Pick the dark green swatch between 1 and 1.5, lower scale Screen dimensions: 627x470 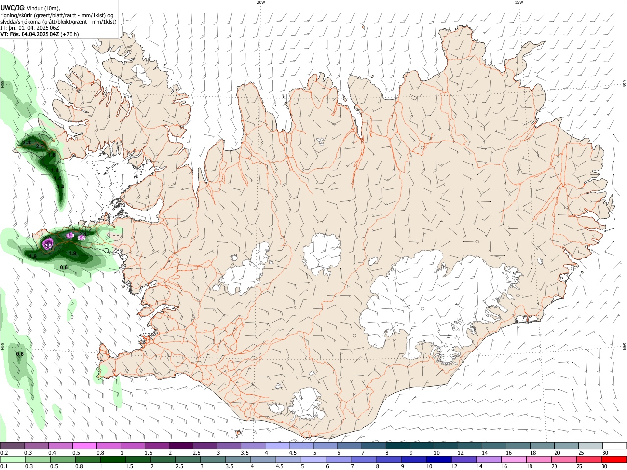[x=112, y=460]
